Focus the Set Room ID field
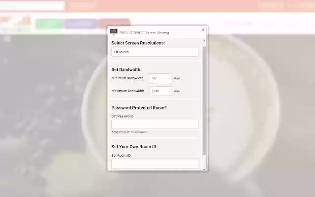The height and width of the screenshot is (197, 315). tap(155, 164)
